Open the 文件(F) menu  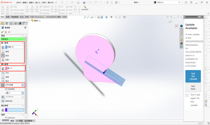pos(19,2)
